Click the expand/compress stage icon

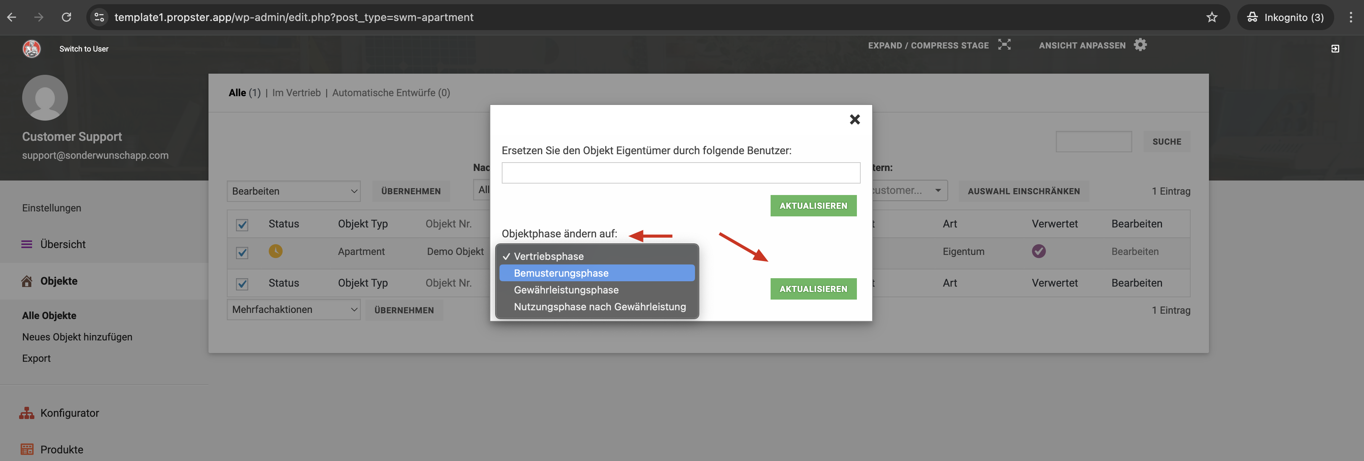(x=1004, y=45)
